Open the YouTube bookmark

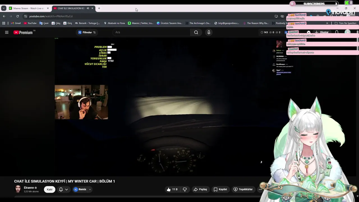(x=30, y=23)
